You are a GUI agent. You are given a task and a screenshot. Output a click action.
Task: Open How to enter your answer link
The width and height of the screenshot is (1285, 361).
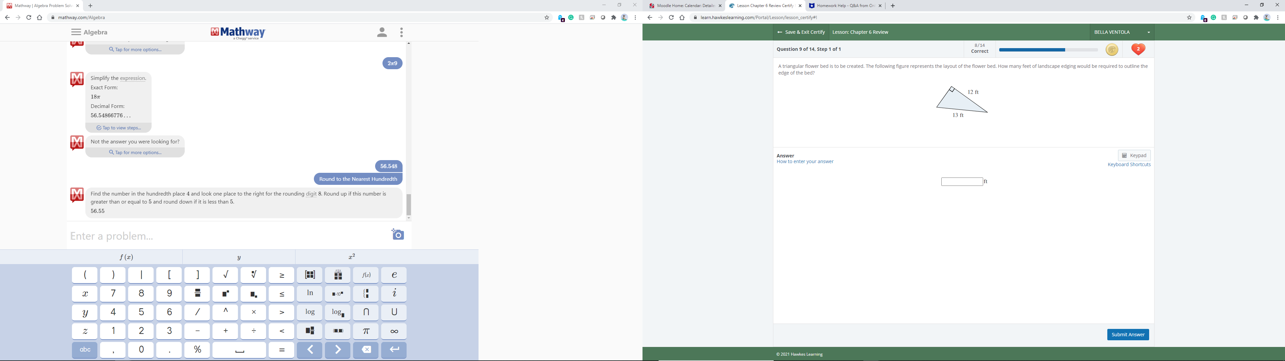pos(804,161)
